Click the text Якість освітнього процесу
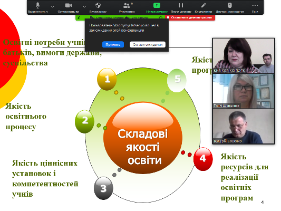This screenshot has width=281, height=211. (x=26, y=117)
